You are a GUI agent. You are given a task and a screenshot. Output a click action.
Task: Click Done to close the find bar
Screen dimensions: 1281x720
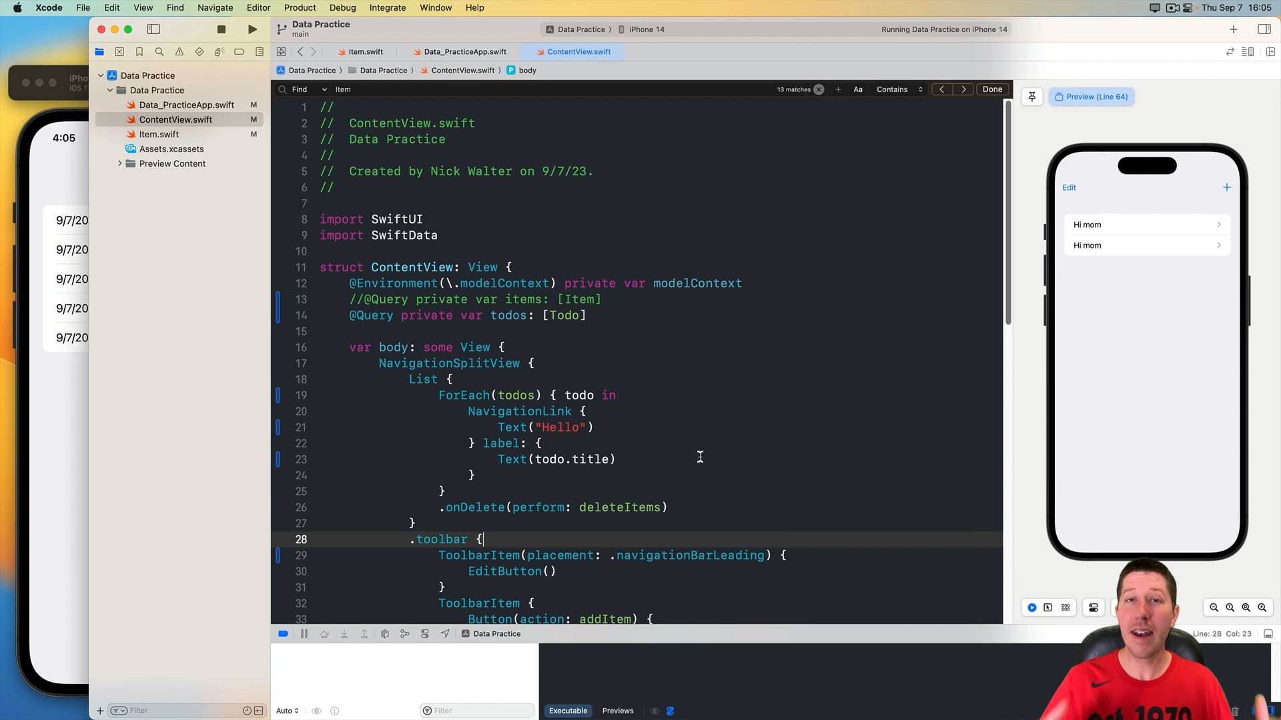click(x=992, y=89)
